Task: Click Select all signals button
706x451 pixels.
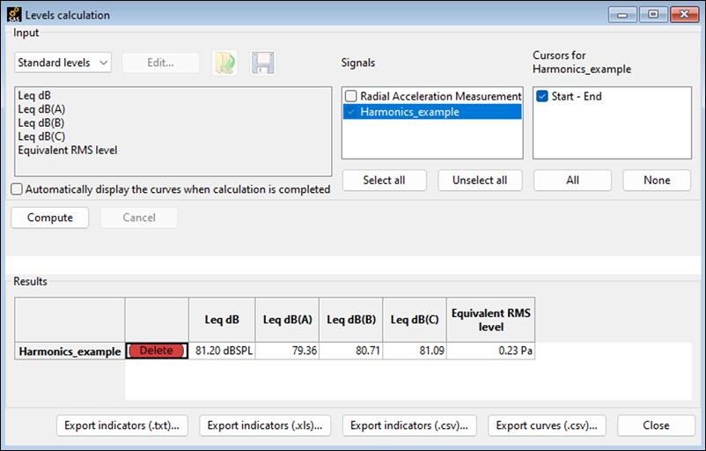Action: [x=384, y=180]
